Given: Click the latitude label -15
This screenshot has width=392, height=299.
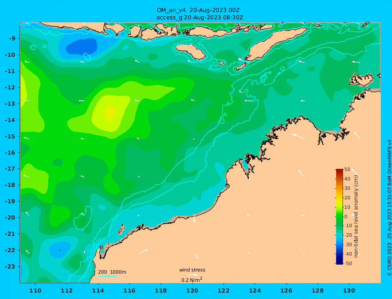Looking at the screenshot, I should click(10, 136).
